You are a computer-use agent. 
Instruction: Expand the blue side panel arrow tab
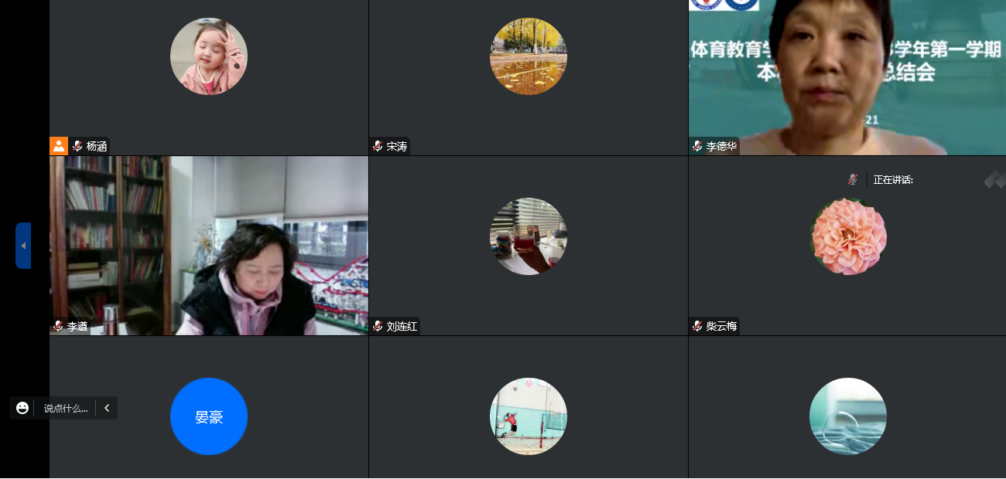coord(23,246)
